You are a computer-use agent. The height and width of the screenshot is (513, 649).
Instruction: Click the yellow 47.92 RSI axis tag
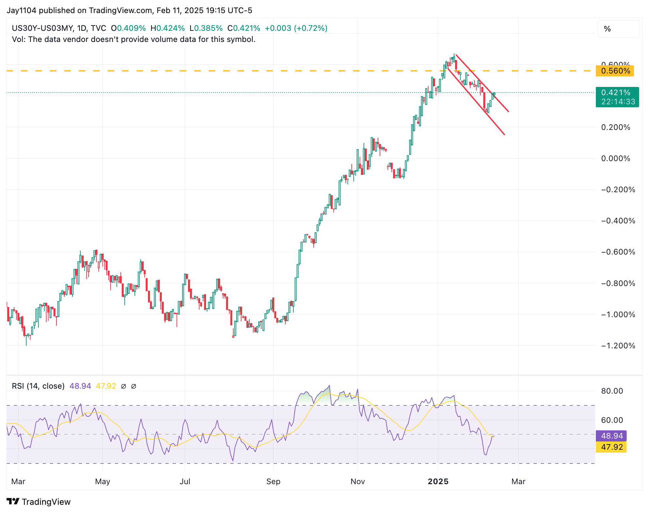pyautogui.click(x=611, y=447)
